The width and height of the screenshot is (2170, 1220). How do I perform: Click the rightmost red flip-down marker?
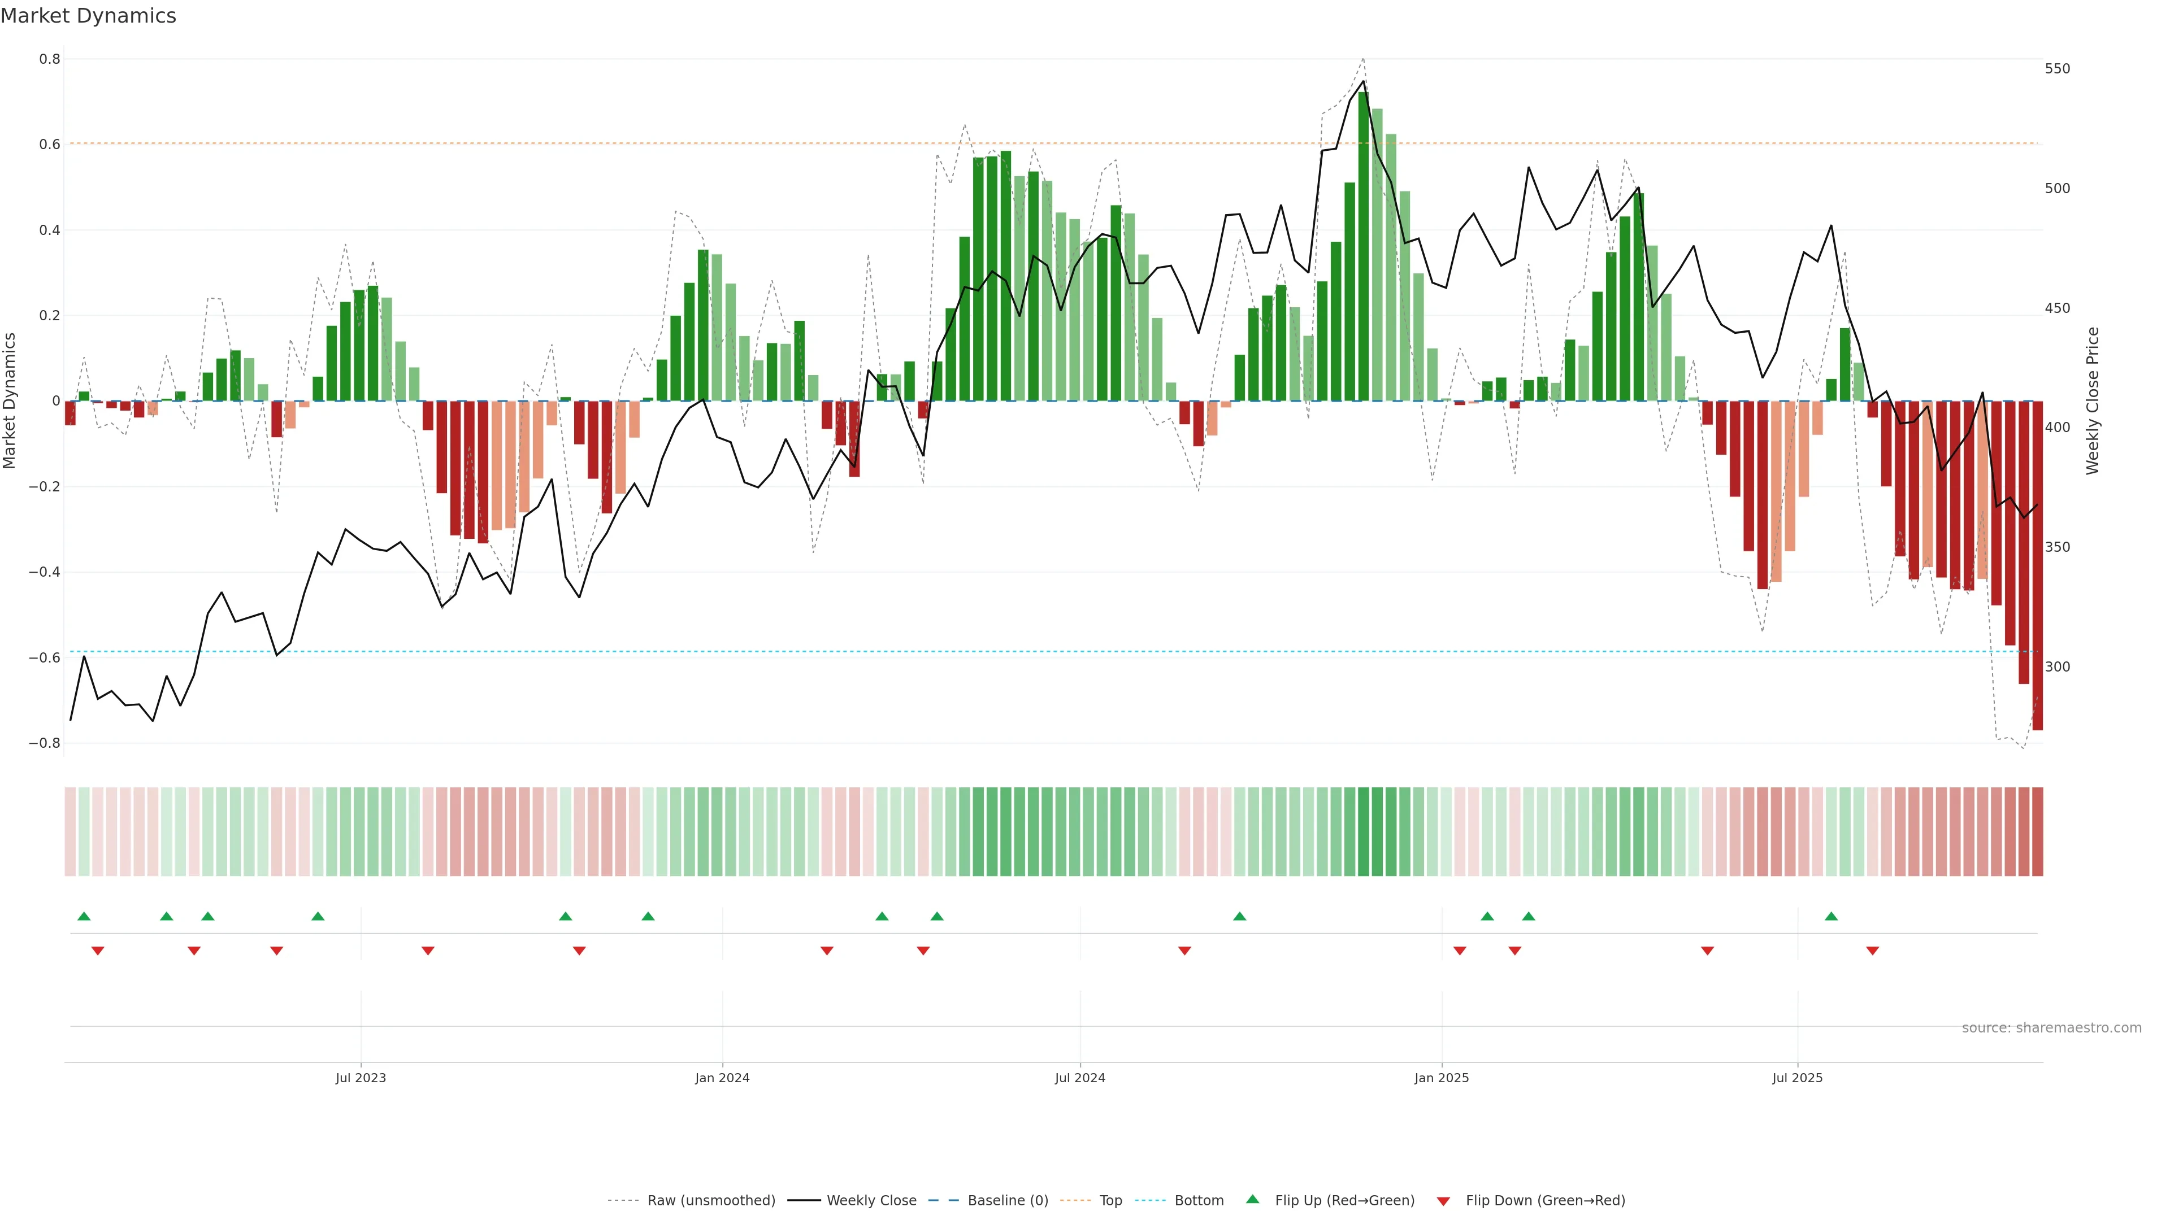point(1873,951)
